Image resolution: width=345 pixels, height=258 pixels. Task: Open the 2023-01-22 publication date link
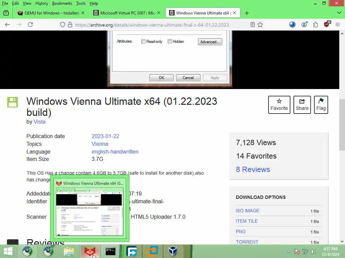[105, 136]
